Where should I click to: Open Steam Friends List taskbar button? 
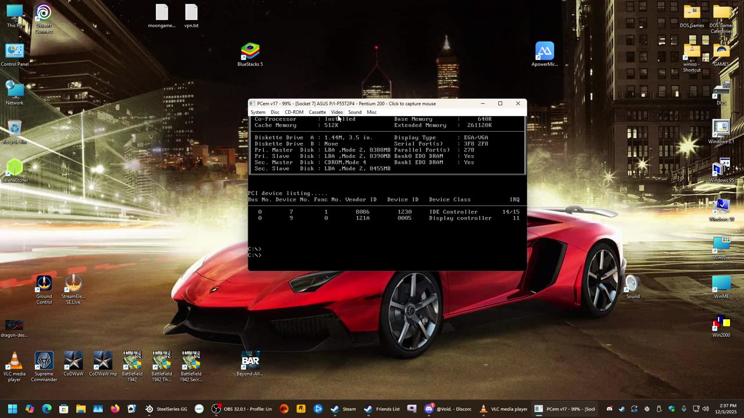click(381, 409)
